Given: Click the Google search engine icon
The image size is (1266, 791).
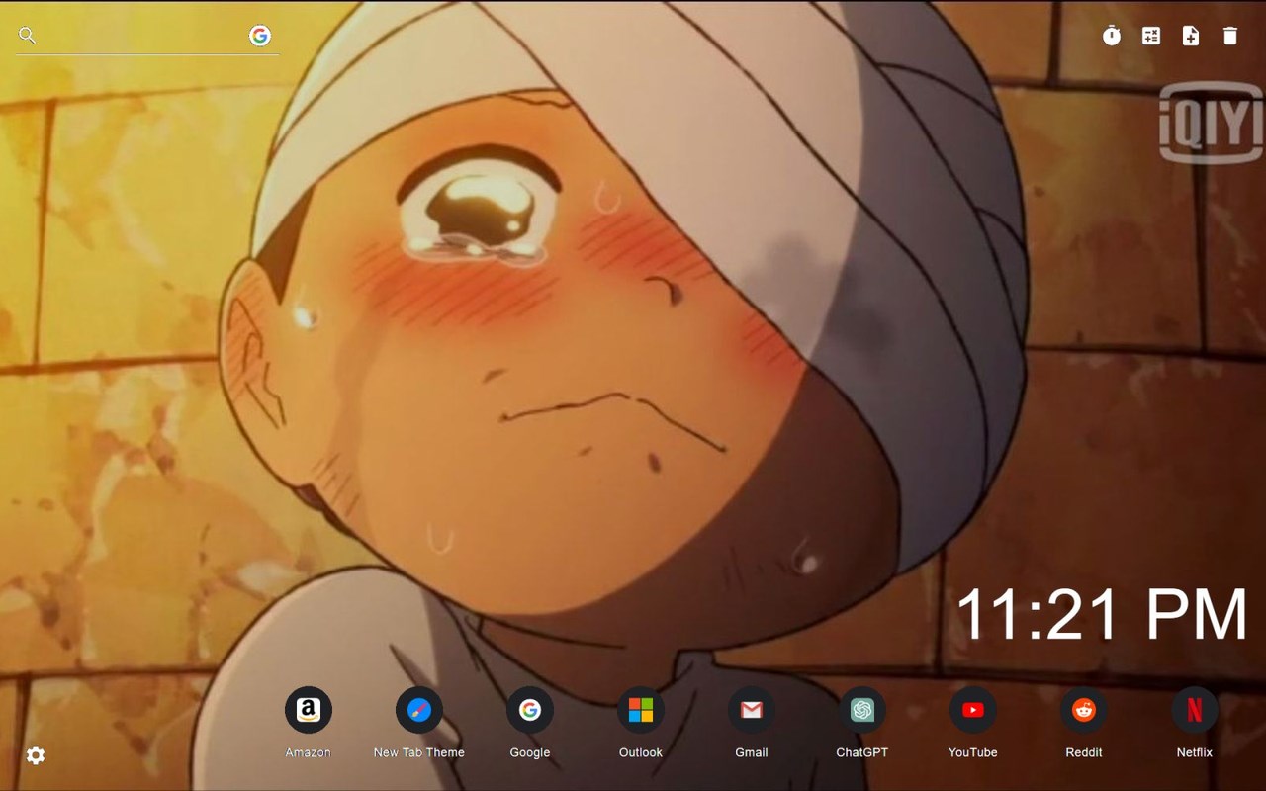Looking at the screenshot, I should coord(260,36).
